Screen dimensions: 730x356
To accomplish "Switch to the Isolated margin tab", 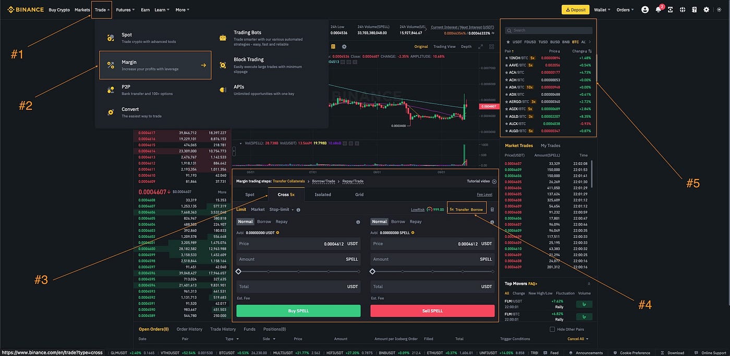I will (x=323, y=194).
